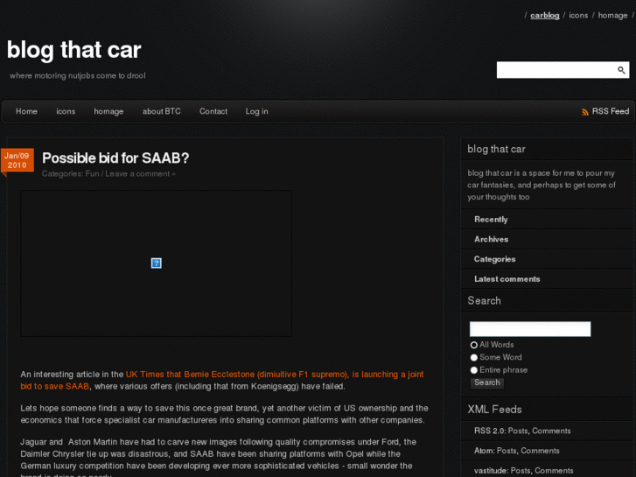The image size is (636, 477).
Task: Open the homage item in navigation bar
Action: pos(108,111)
